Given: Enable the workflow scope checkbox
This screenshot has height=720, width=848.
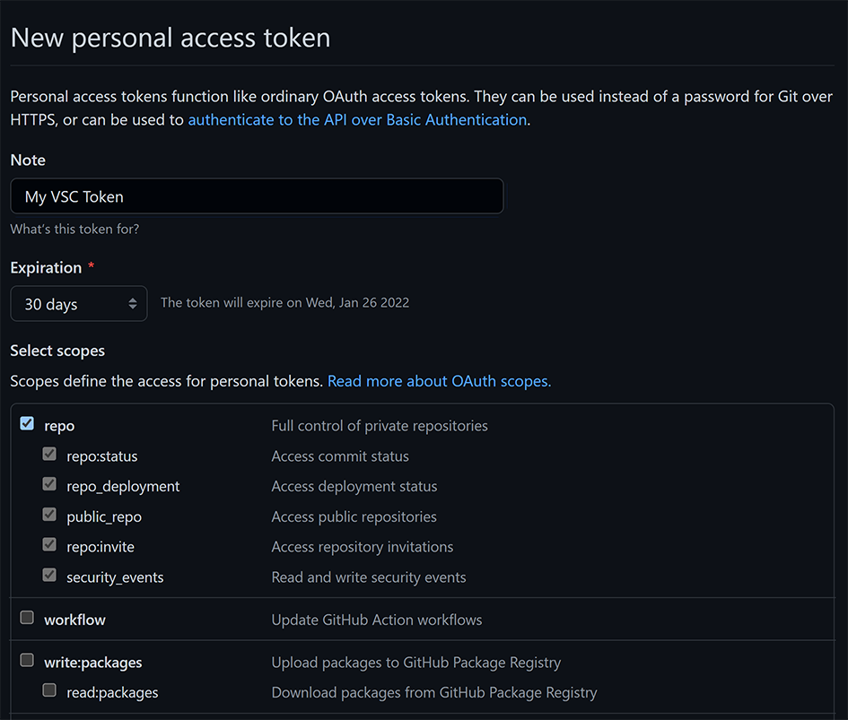Looking at the screenshot, I should (27, 617).
